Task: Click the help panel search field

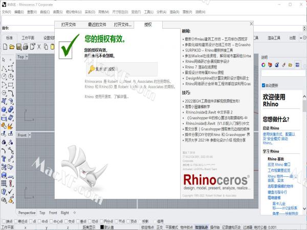Action: pyautogui.click(x=283, y=73)
